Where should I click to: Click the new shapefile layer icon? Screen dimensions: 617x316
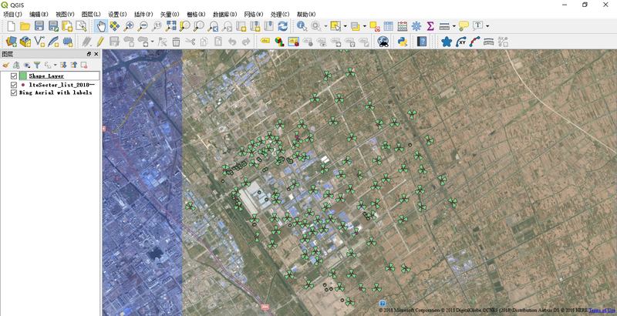39,42
